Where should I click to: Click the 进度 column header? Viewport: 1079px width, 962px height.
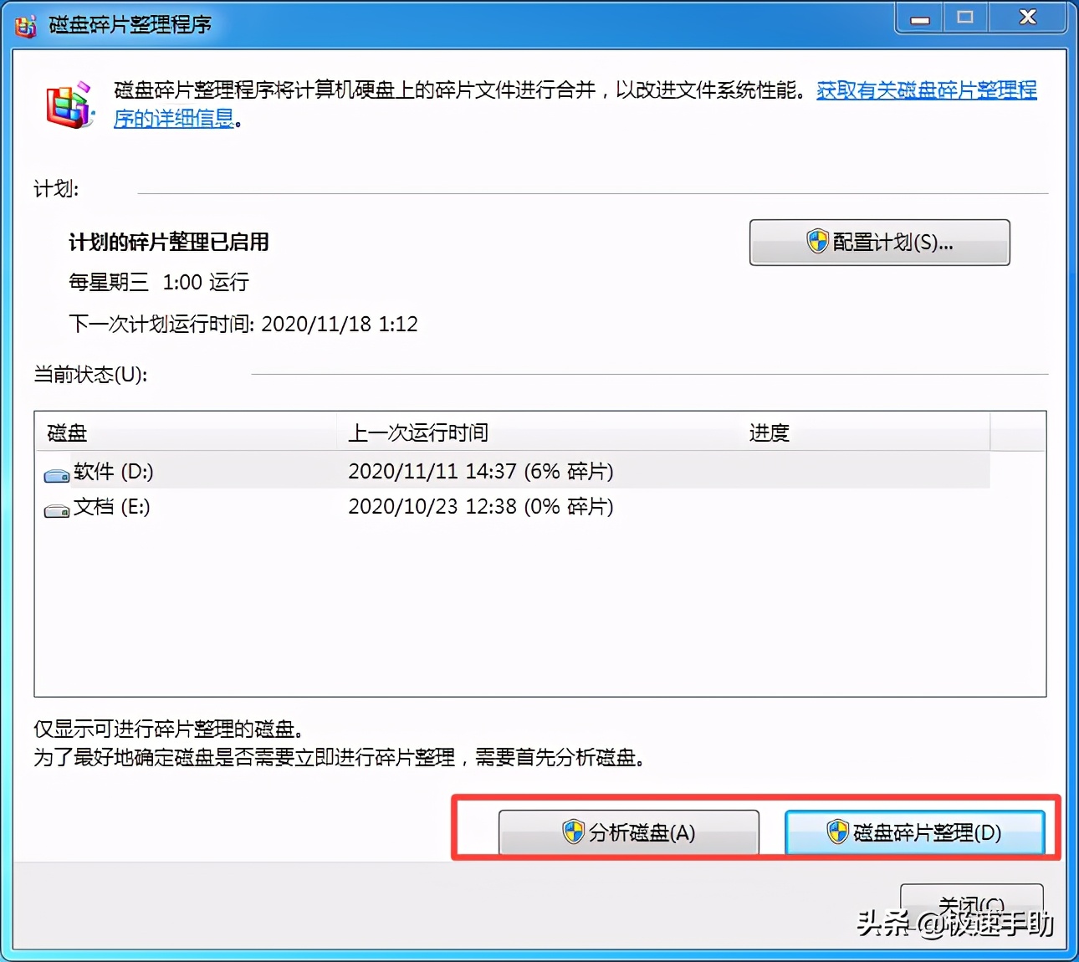[x=768, y=432]
